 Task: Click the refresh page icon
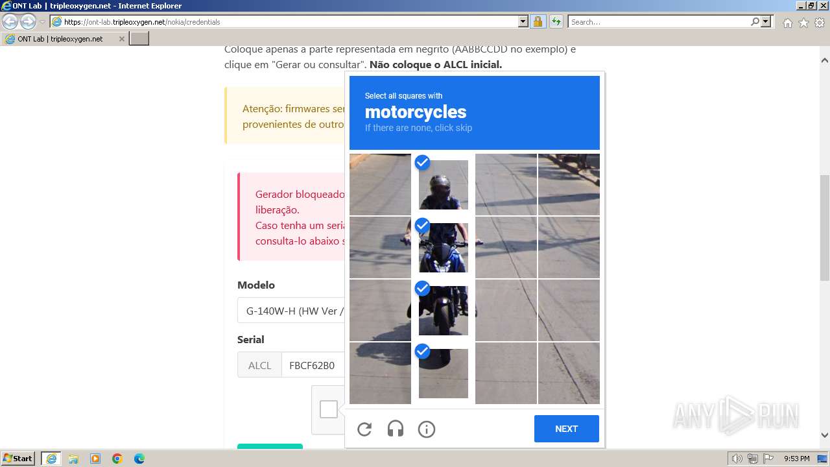(x=556, y=21)
